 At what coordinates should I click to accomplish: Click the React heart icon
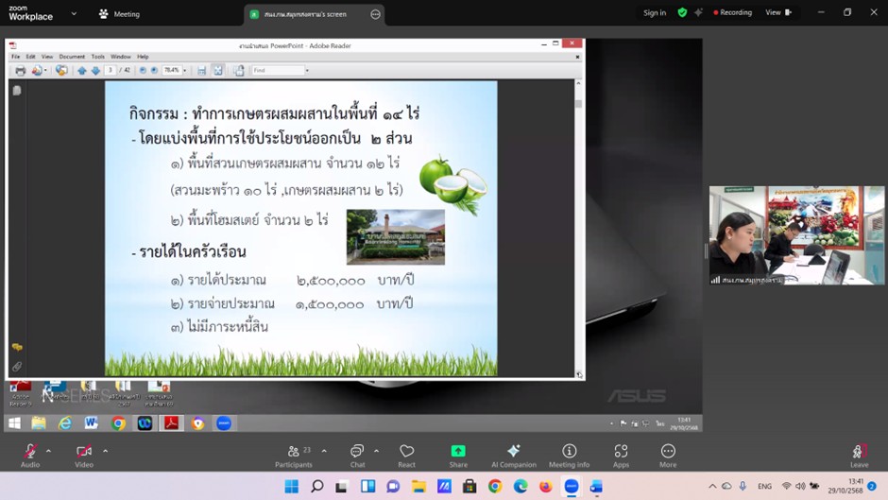pos(407,452)
